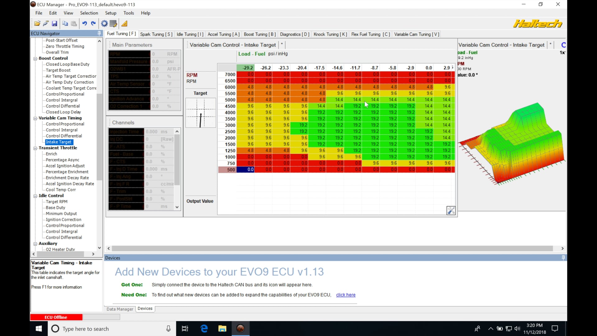The height and width of the screenshot is (336, 597).
Task: Open a saved ECU map file
Action: point(37,23)
